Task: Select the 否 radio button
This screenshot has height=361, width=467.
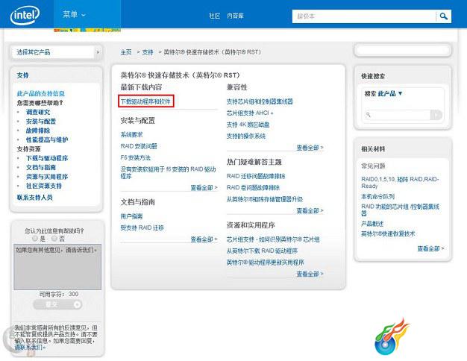Action: pos(54,238)
